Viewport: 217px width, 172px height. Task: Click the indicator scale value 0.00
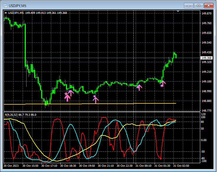point(203,140)
